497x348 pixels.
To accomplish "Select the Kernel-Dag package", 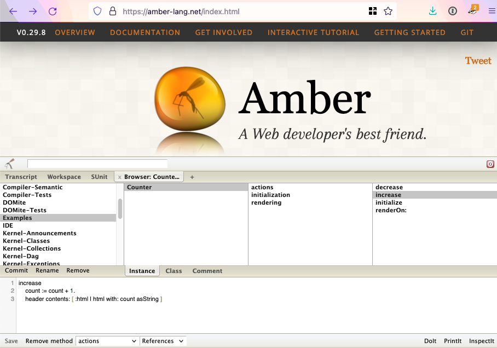I will pyautogui.click(x=58, y=256).
